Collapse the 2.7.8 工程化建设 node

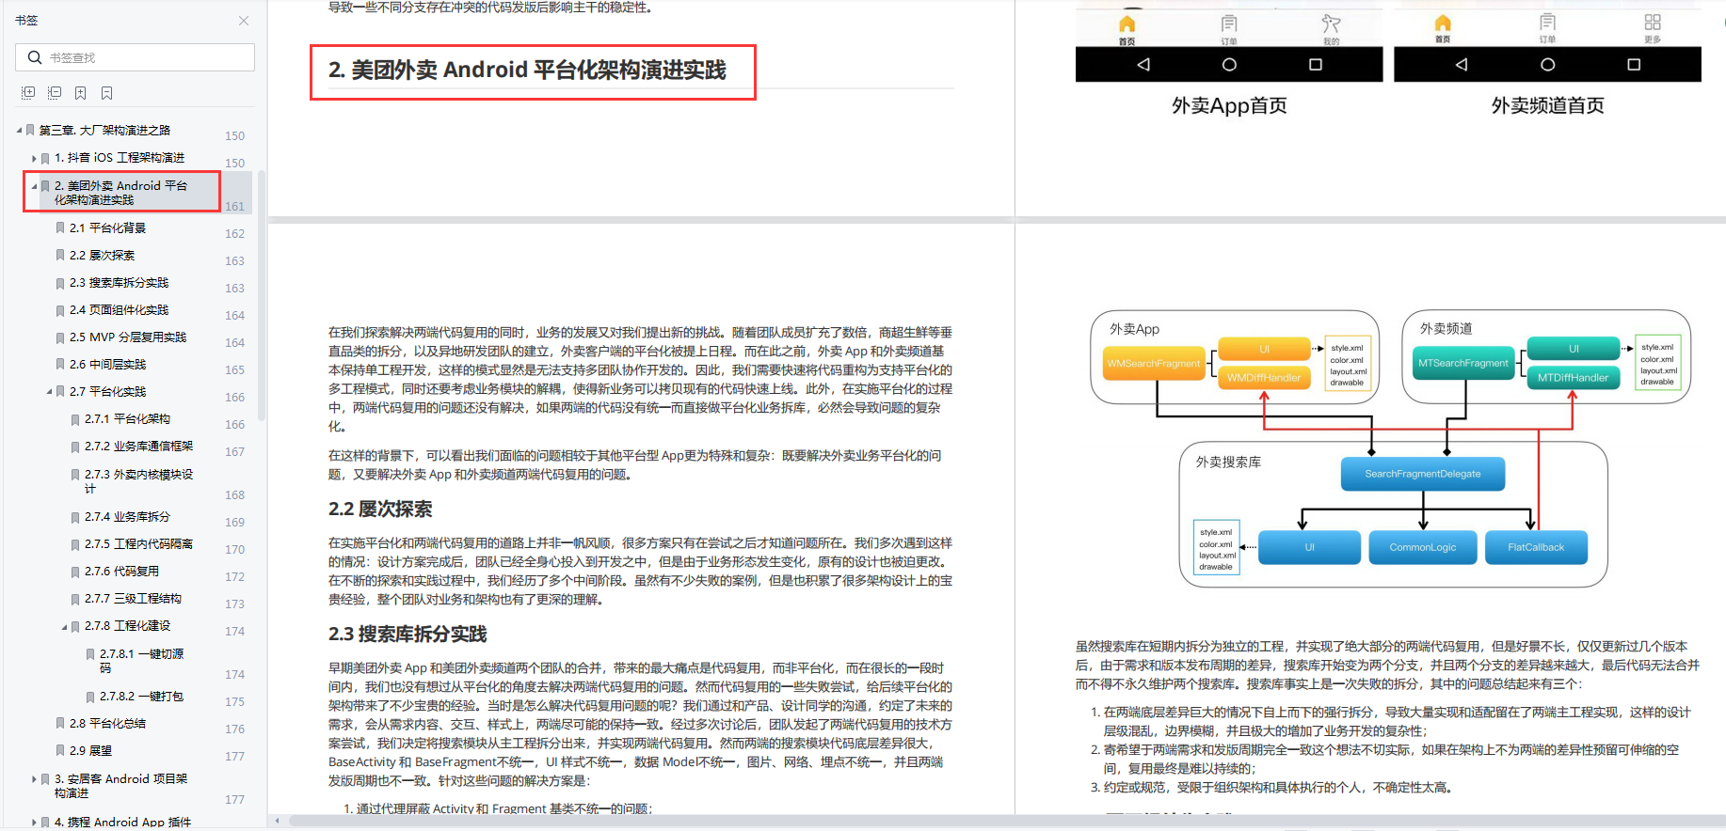coord(64,626)
